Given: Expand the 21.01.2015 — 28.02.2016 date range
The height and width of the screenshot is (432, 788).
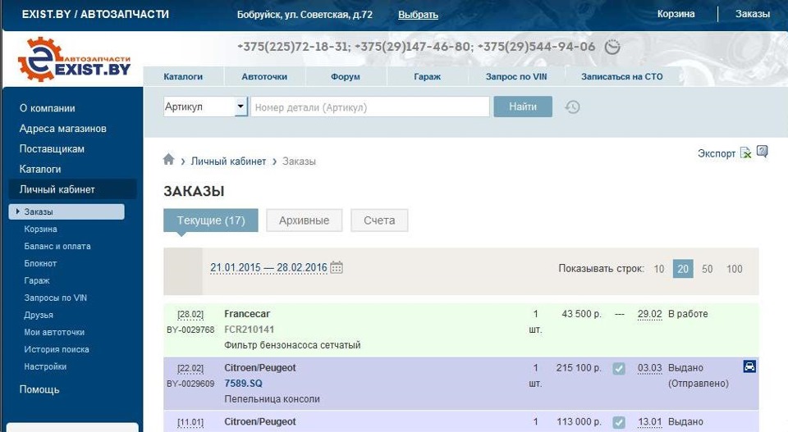Looking at the screenshot, I should [x=268, y=268].
